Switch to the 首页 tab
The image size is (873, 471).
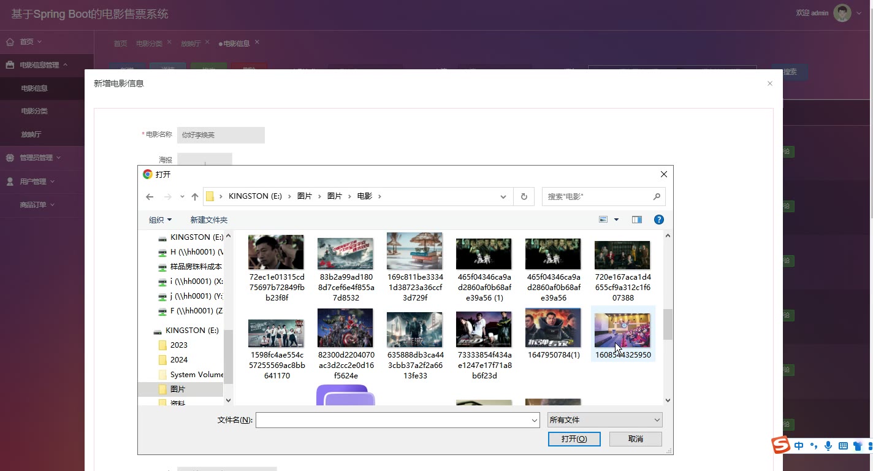click(120, 44)
